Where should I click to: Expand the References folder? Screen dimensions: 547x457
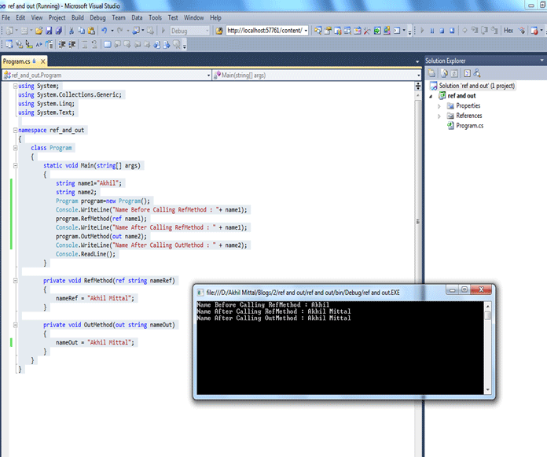pos(440,116)
